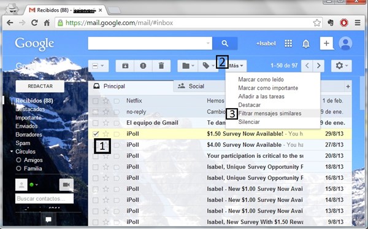This screenshot has height=229, width=368.
Task: Select the no-reply message checkbox
Action: (x=95, y=112)
